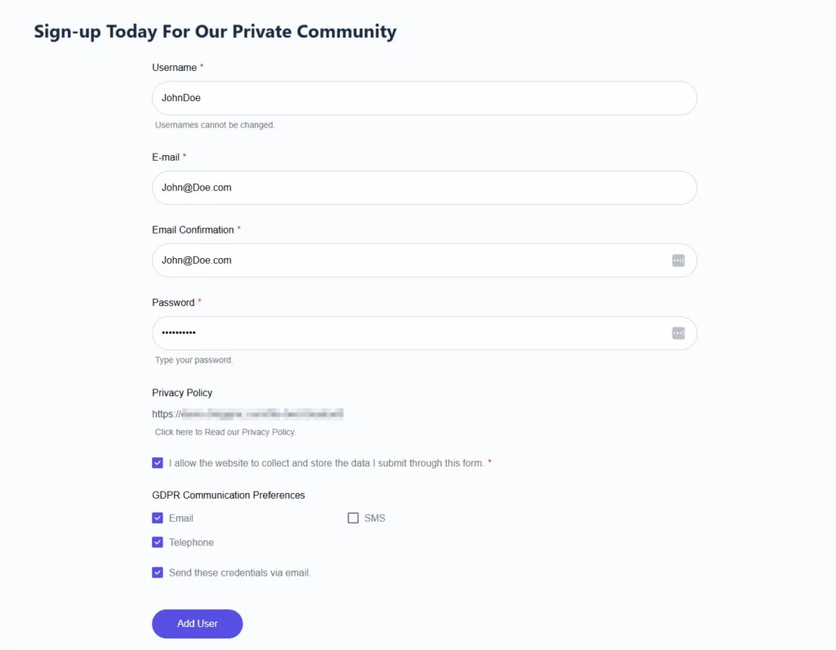This screenshot has height=650, width=836.
Task: Disable the Telephone communication preference
Action: (157, 541)
